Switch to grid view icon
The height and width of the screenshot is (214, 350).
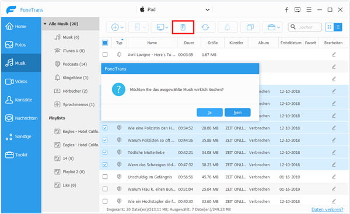tap(329, 27)
